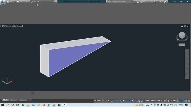Click the 3.500 elevation value
This screenshot has height=107, width=191.
click(x=173, y=100)
